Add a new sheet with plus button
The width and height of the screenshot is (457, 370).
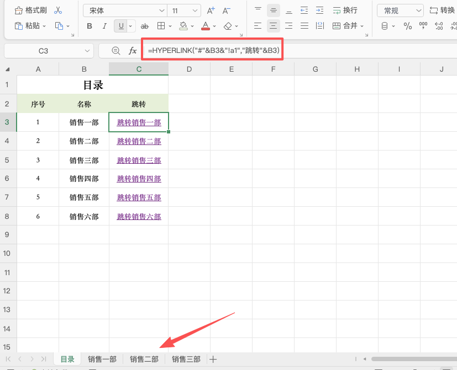click(213, 359)
